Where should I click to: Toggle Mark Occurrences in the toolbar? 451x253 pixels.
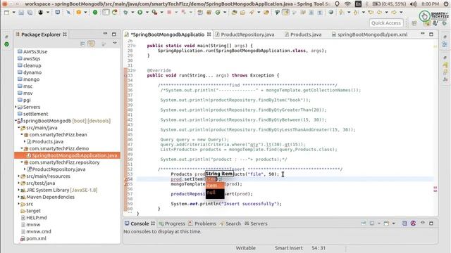286,13
